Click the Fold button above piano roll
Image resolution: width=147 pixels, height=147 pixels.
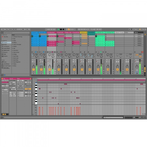coord(34,78)
